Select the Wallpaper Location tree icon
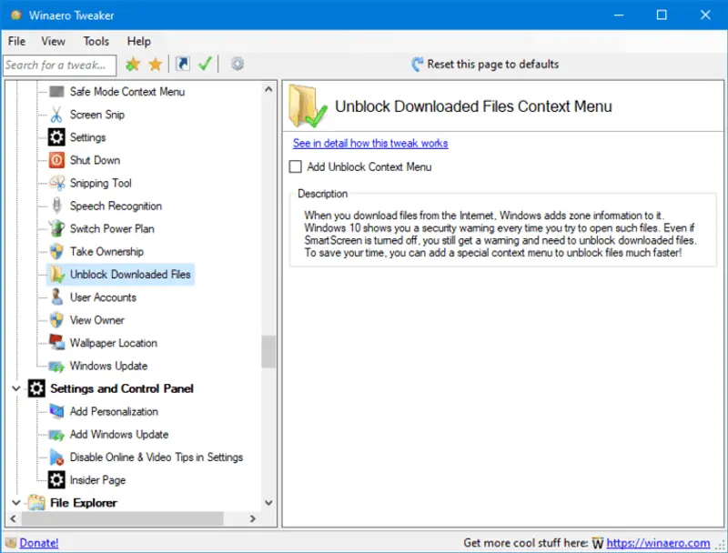The image size is (728, 553). coord(56,343)
